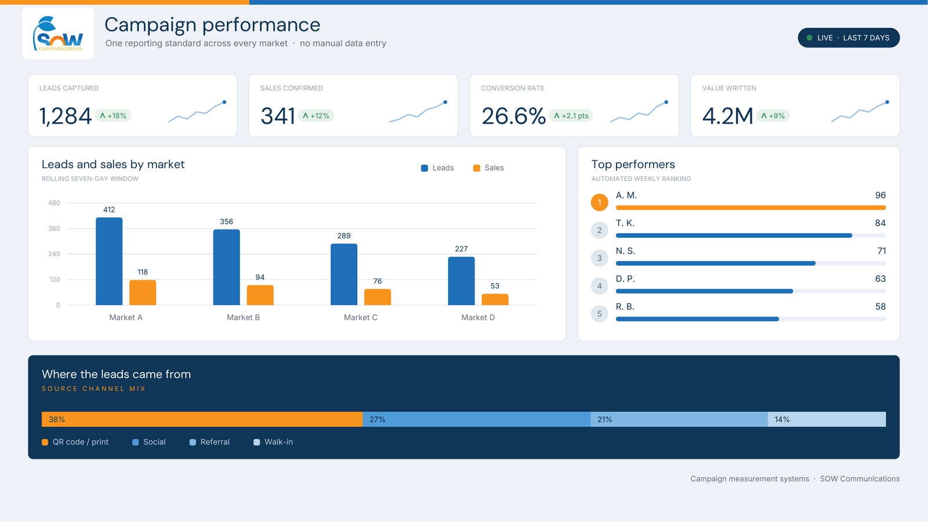
Task: Toggle the Sales legend swatch
Action: (x=477, y=168)
